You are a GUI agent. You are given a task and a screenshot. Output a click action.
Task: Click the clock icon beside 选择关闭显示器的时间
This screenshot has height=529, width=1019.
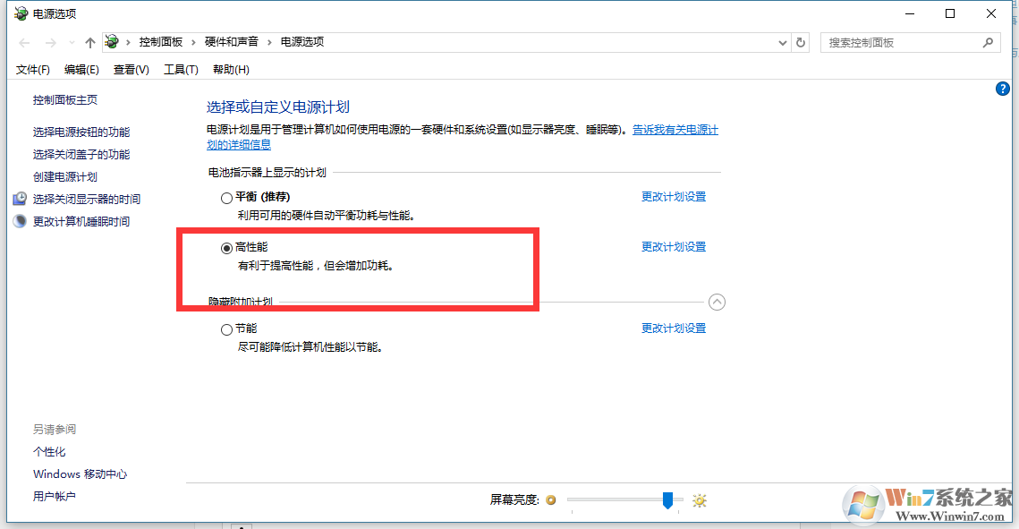coord(20,199)
